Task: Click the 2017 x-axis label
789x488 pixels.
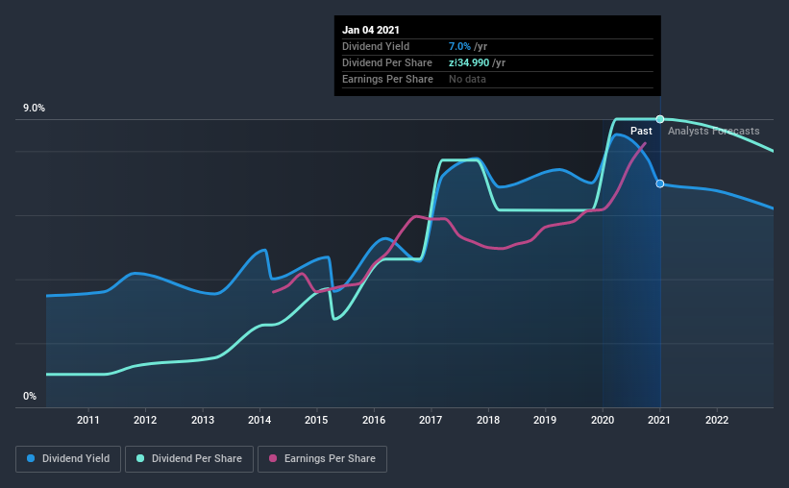Action: [431, 420]
